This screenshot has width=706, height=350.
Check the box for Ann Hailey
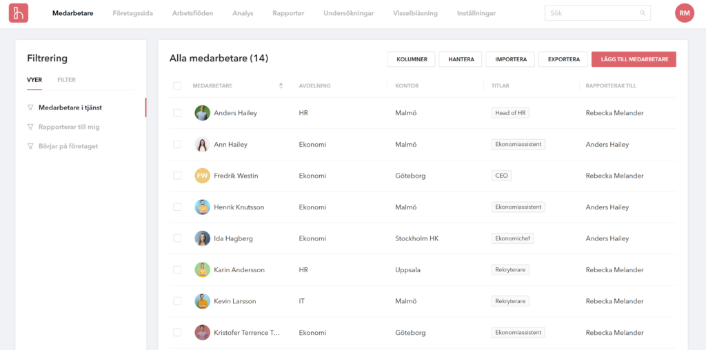177,145
